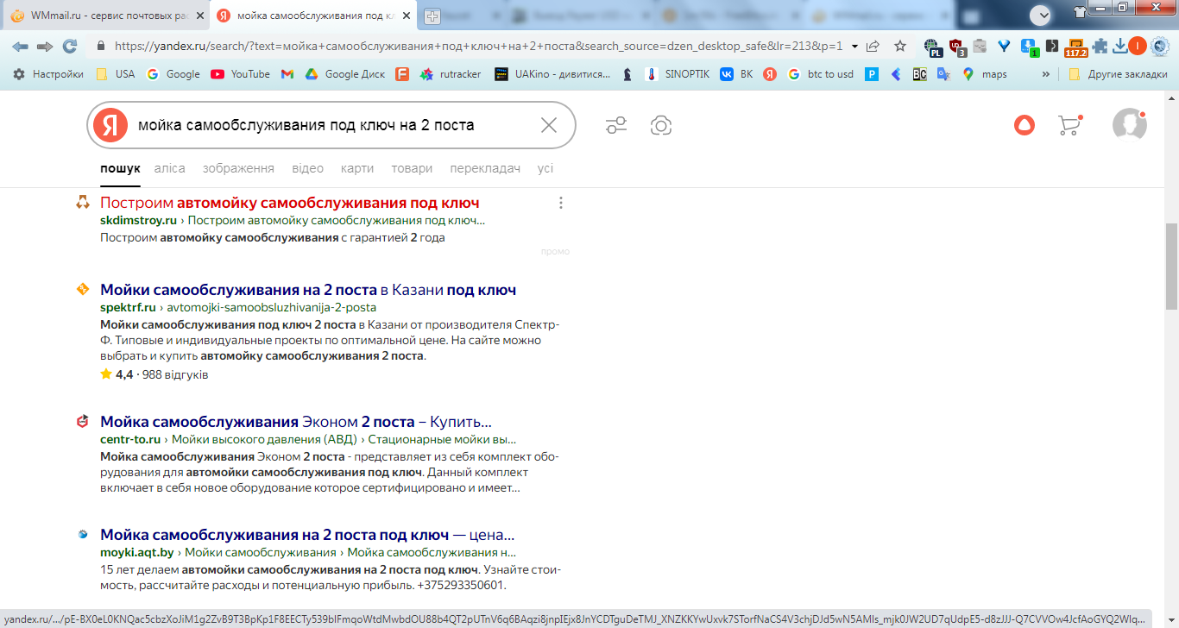This screenshot has height=628, width=1179.
Task: Open the BC bookmark icon
Action: [x=920, y=74]
